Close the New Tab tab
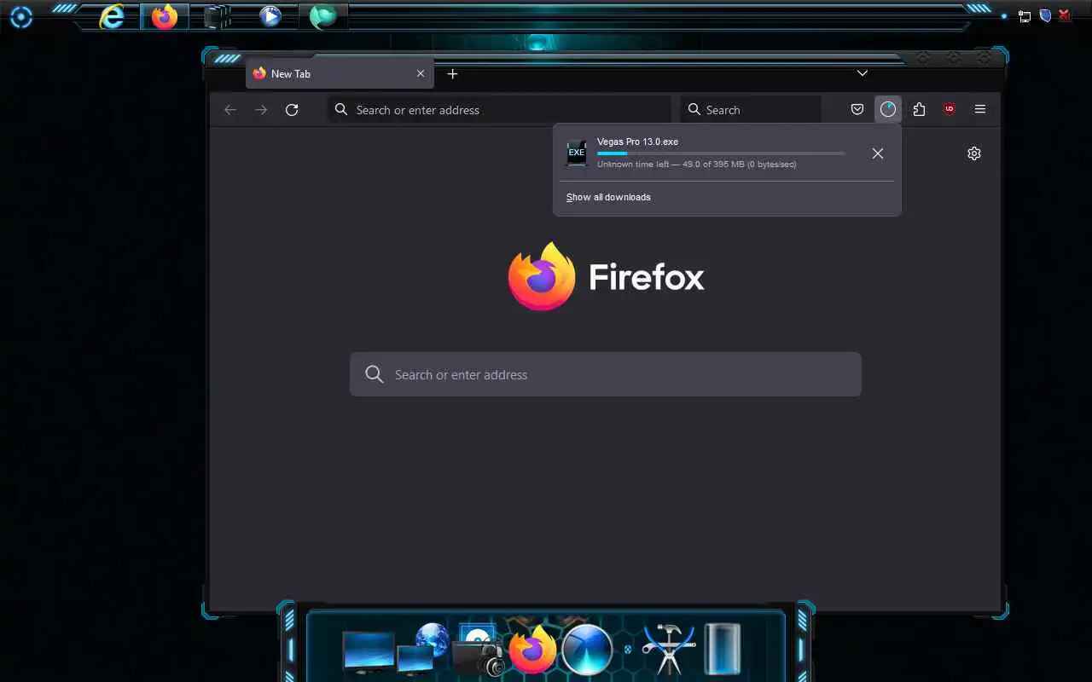 click(x=421, y=74)
